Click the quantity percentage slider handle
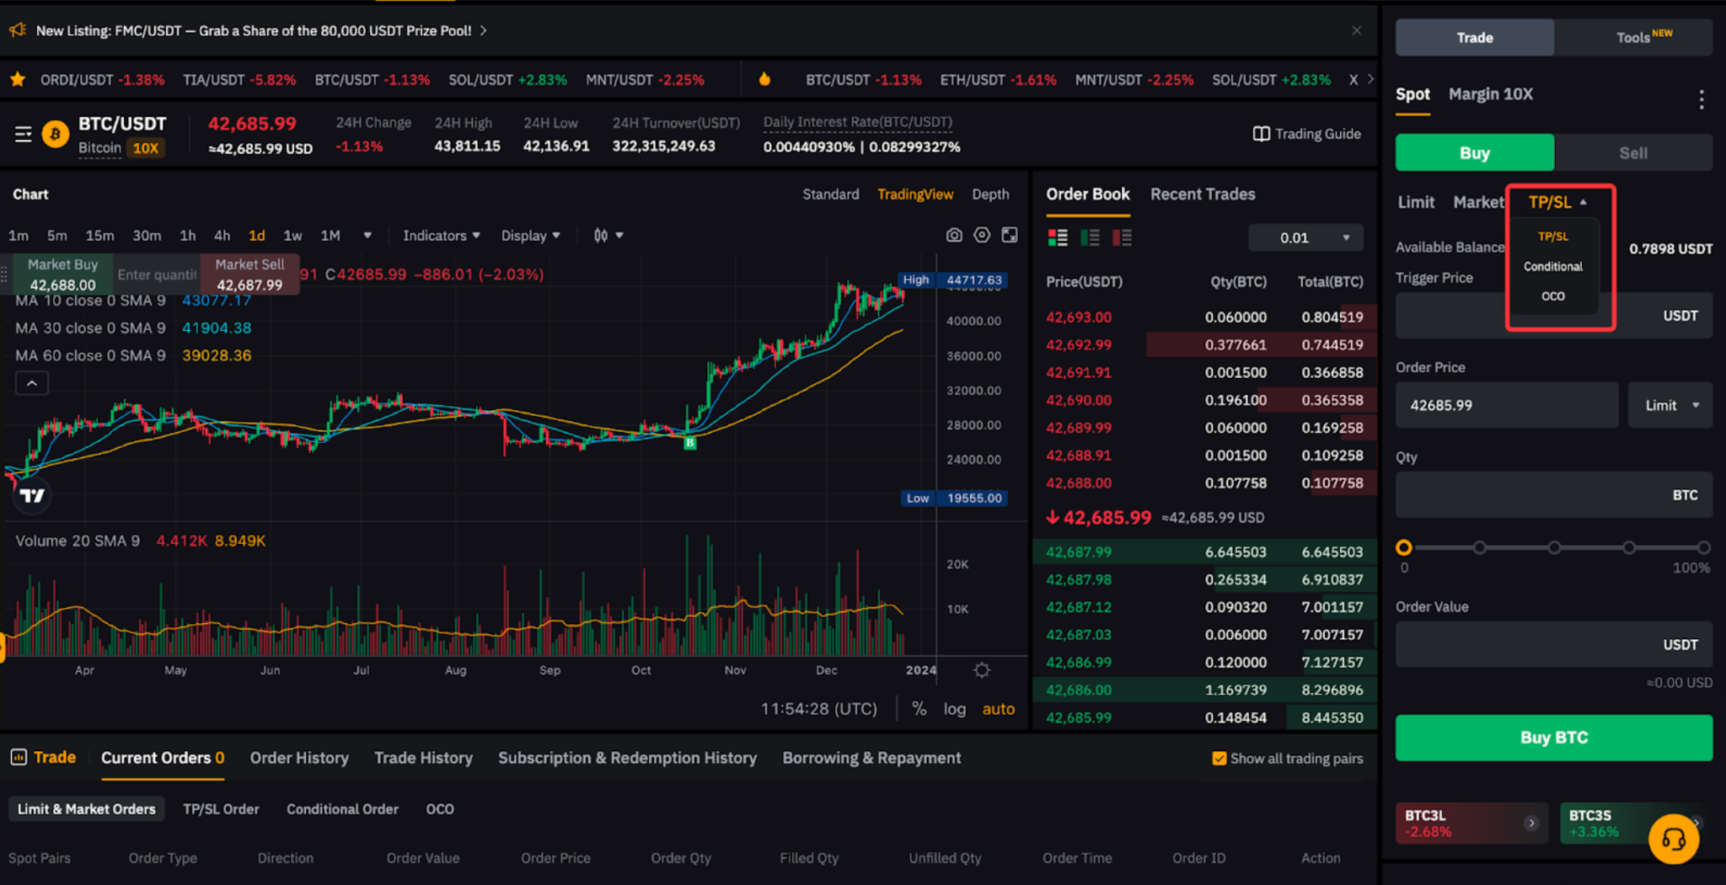This screenshot has width=1726, height=885. point(1403,547)
